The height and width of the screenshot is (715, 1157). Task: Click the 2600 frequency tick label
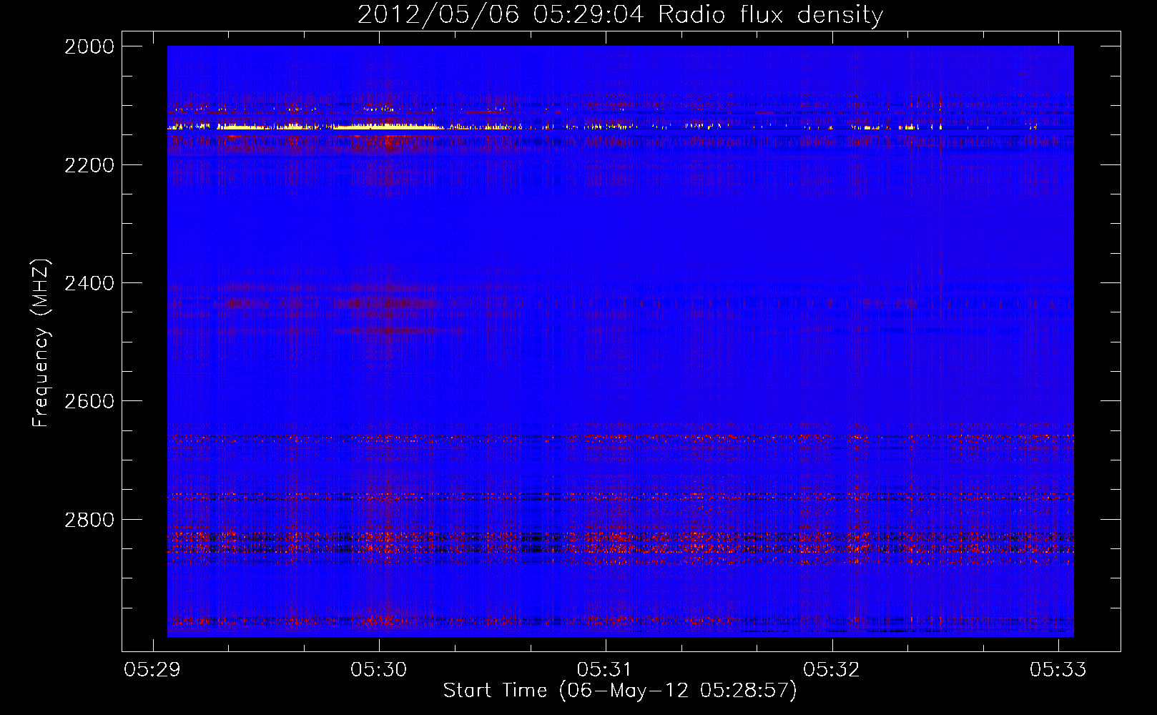89,401
